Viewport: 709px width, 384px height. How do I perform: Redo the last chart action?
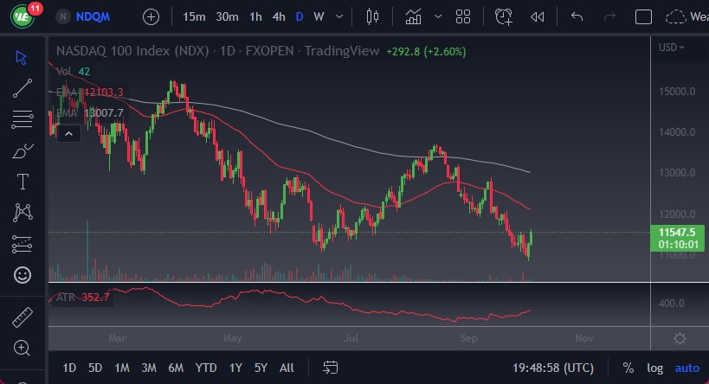pyautogui.click(x=609, y=17)
